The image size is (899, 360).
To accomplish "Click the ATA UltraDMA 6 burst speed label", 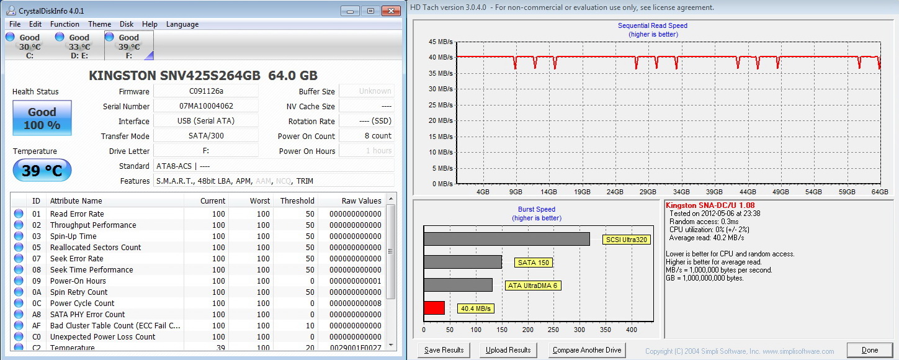I will [533, 286].
